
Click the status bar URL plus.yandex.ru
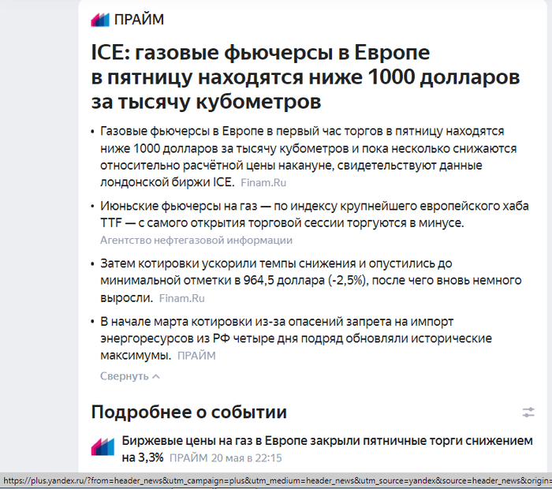276,480
